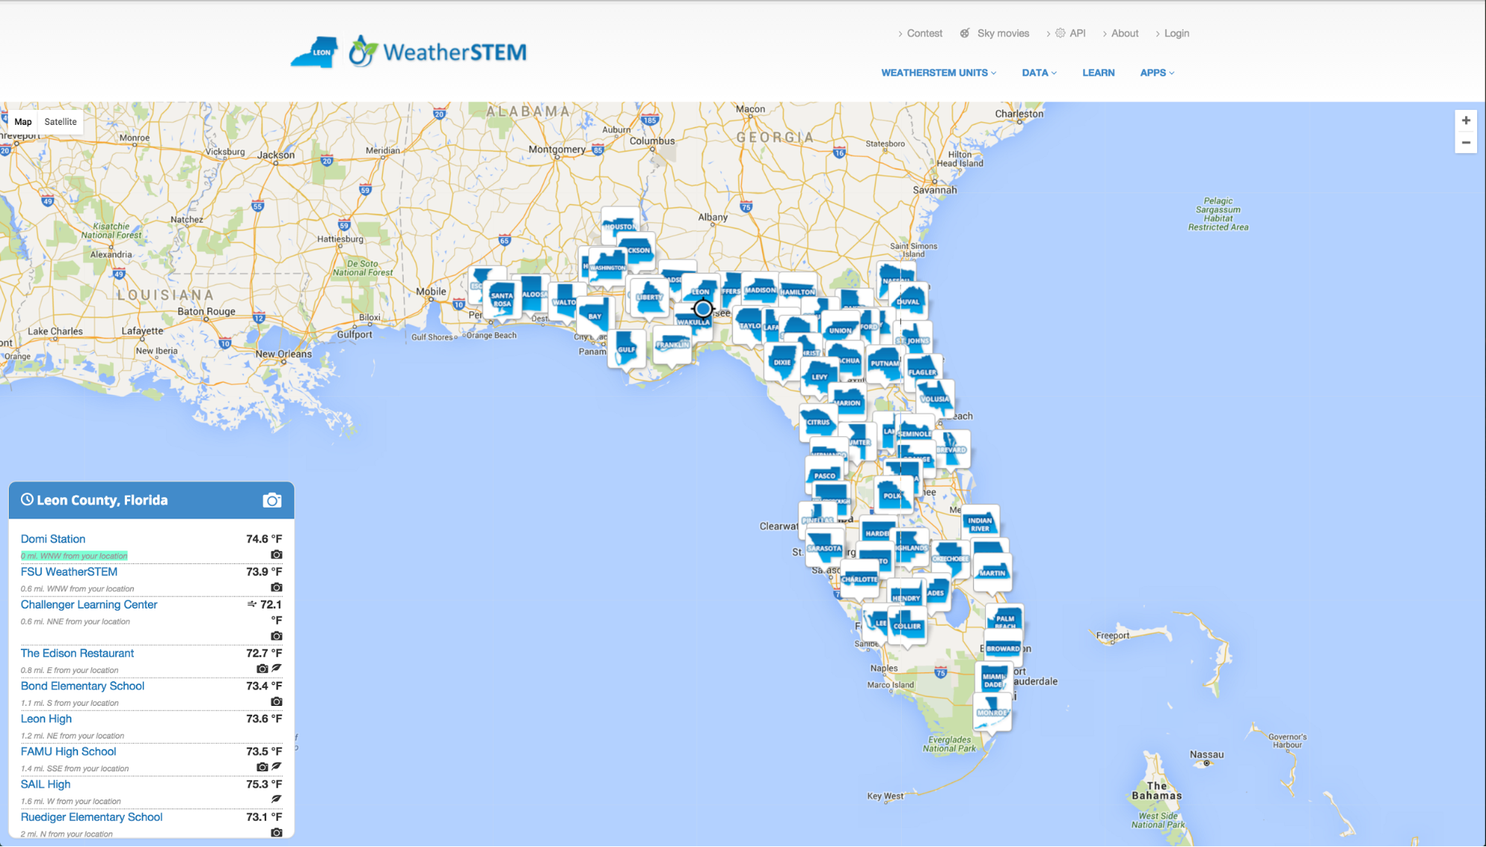Viewport: 1486px width, 847px height.
Task: Select the Collier county marker
Action: click(907, 624)
